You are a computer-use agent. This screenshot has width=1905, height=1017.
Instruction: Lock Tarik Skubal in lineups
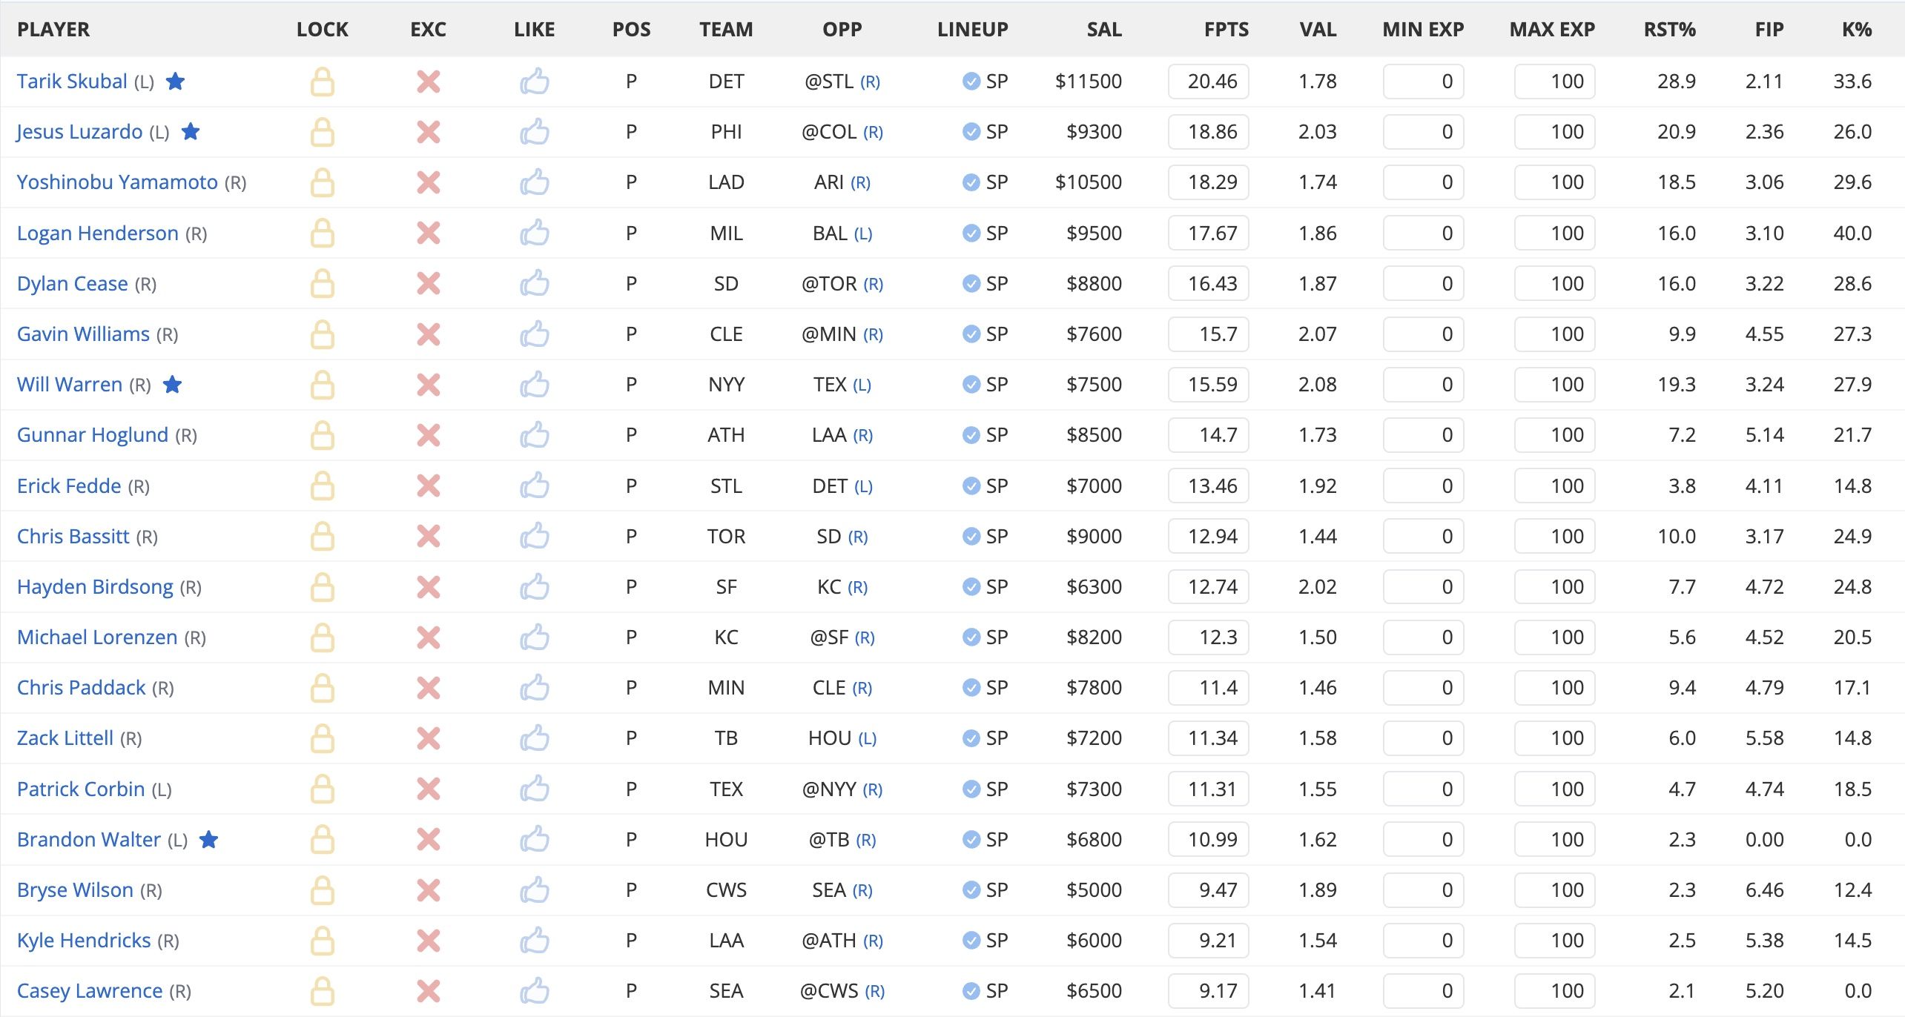tap(322, 82)
